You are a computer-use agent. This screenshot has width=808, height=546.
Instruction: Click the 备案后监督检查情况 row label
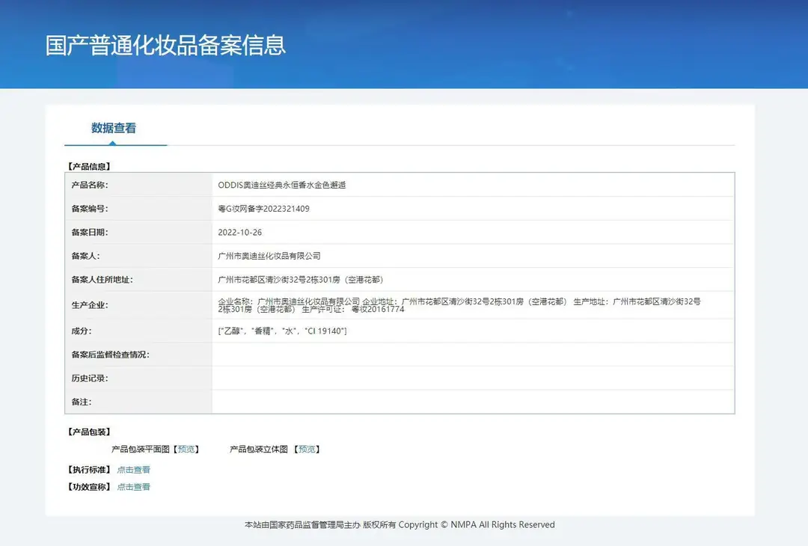[x=110, y=355]
